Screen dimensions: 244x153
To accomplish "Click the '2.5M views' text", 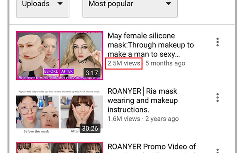I will 124,63.
